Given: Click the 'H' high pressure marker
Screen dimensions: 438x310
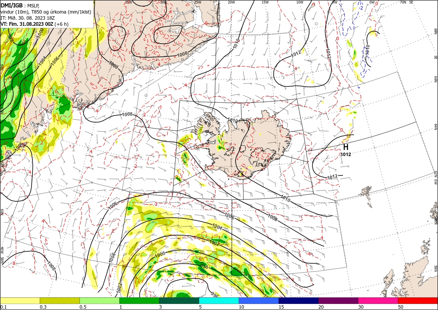Looking at the screenshot, I should pos(346,147).
